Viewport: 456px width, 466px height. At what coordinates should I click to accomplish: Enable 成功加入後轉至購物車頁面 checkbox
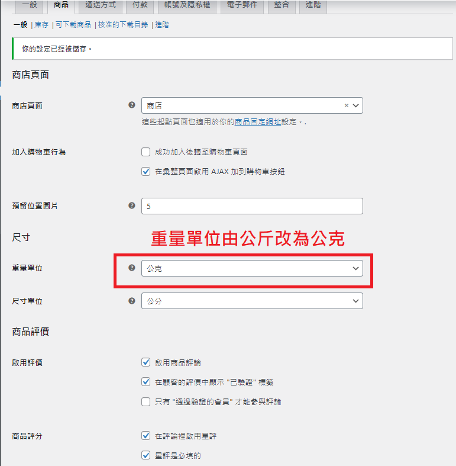click(146, 152)
